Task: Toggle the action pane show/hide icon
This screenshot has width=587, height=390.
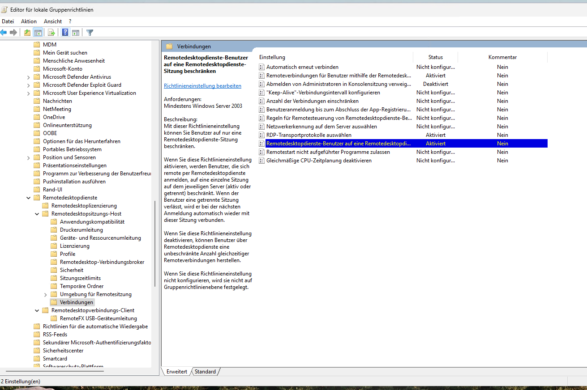Action: coord(76,32)
